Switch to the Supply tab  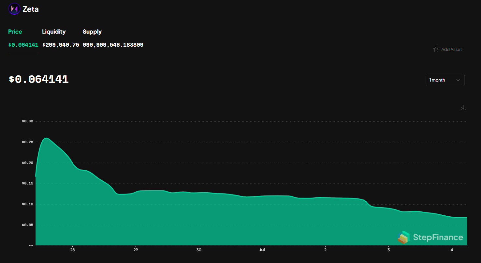click(92, 32)
